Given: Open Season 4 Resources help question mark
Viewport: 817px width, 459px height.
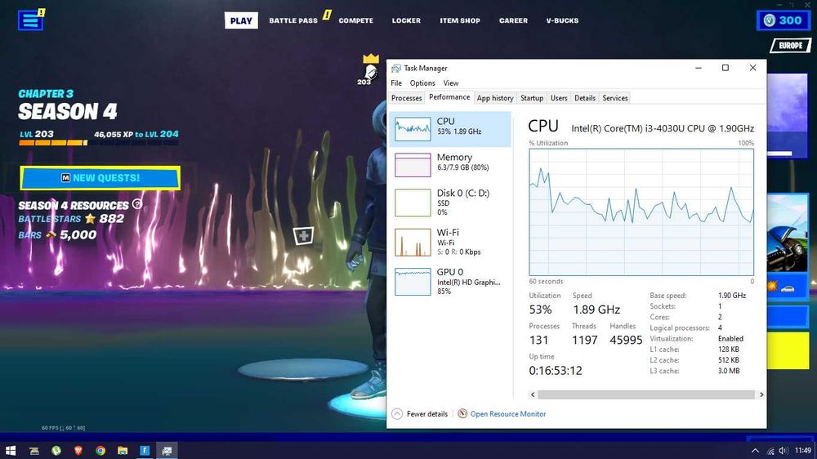Looking at the screenshot, I should pos(137,204).
